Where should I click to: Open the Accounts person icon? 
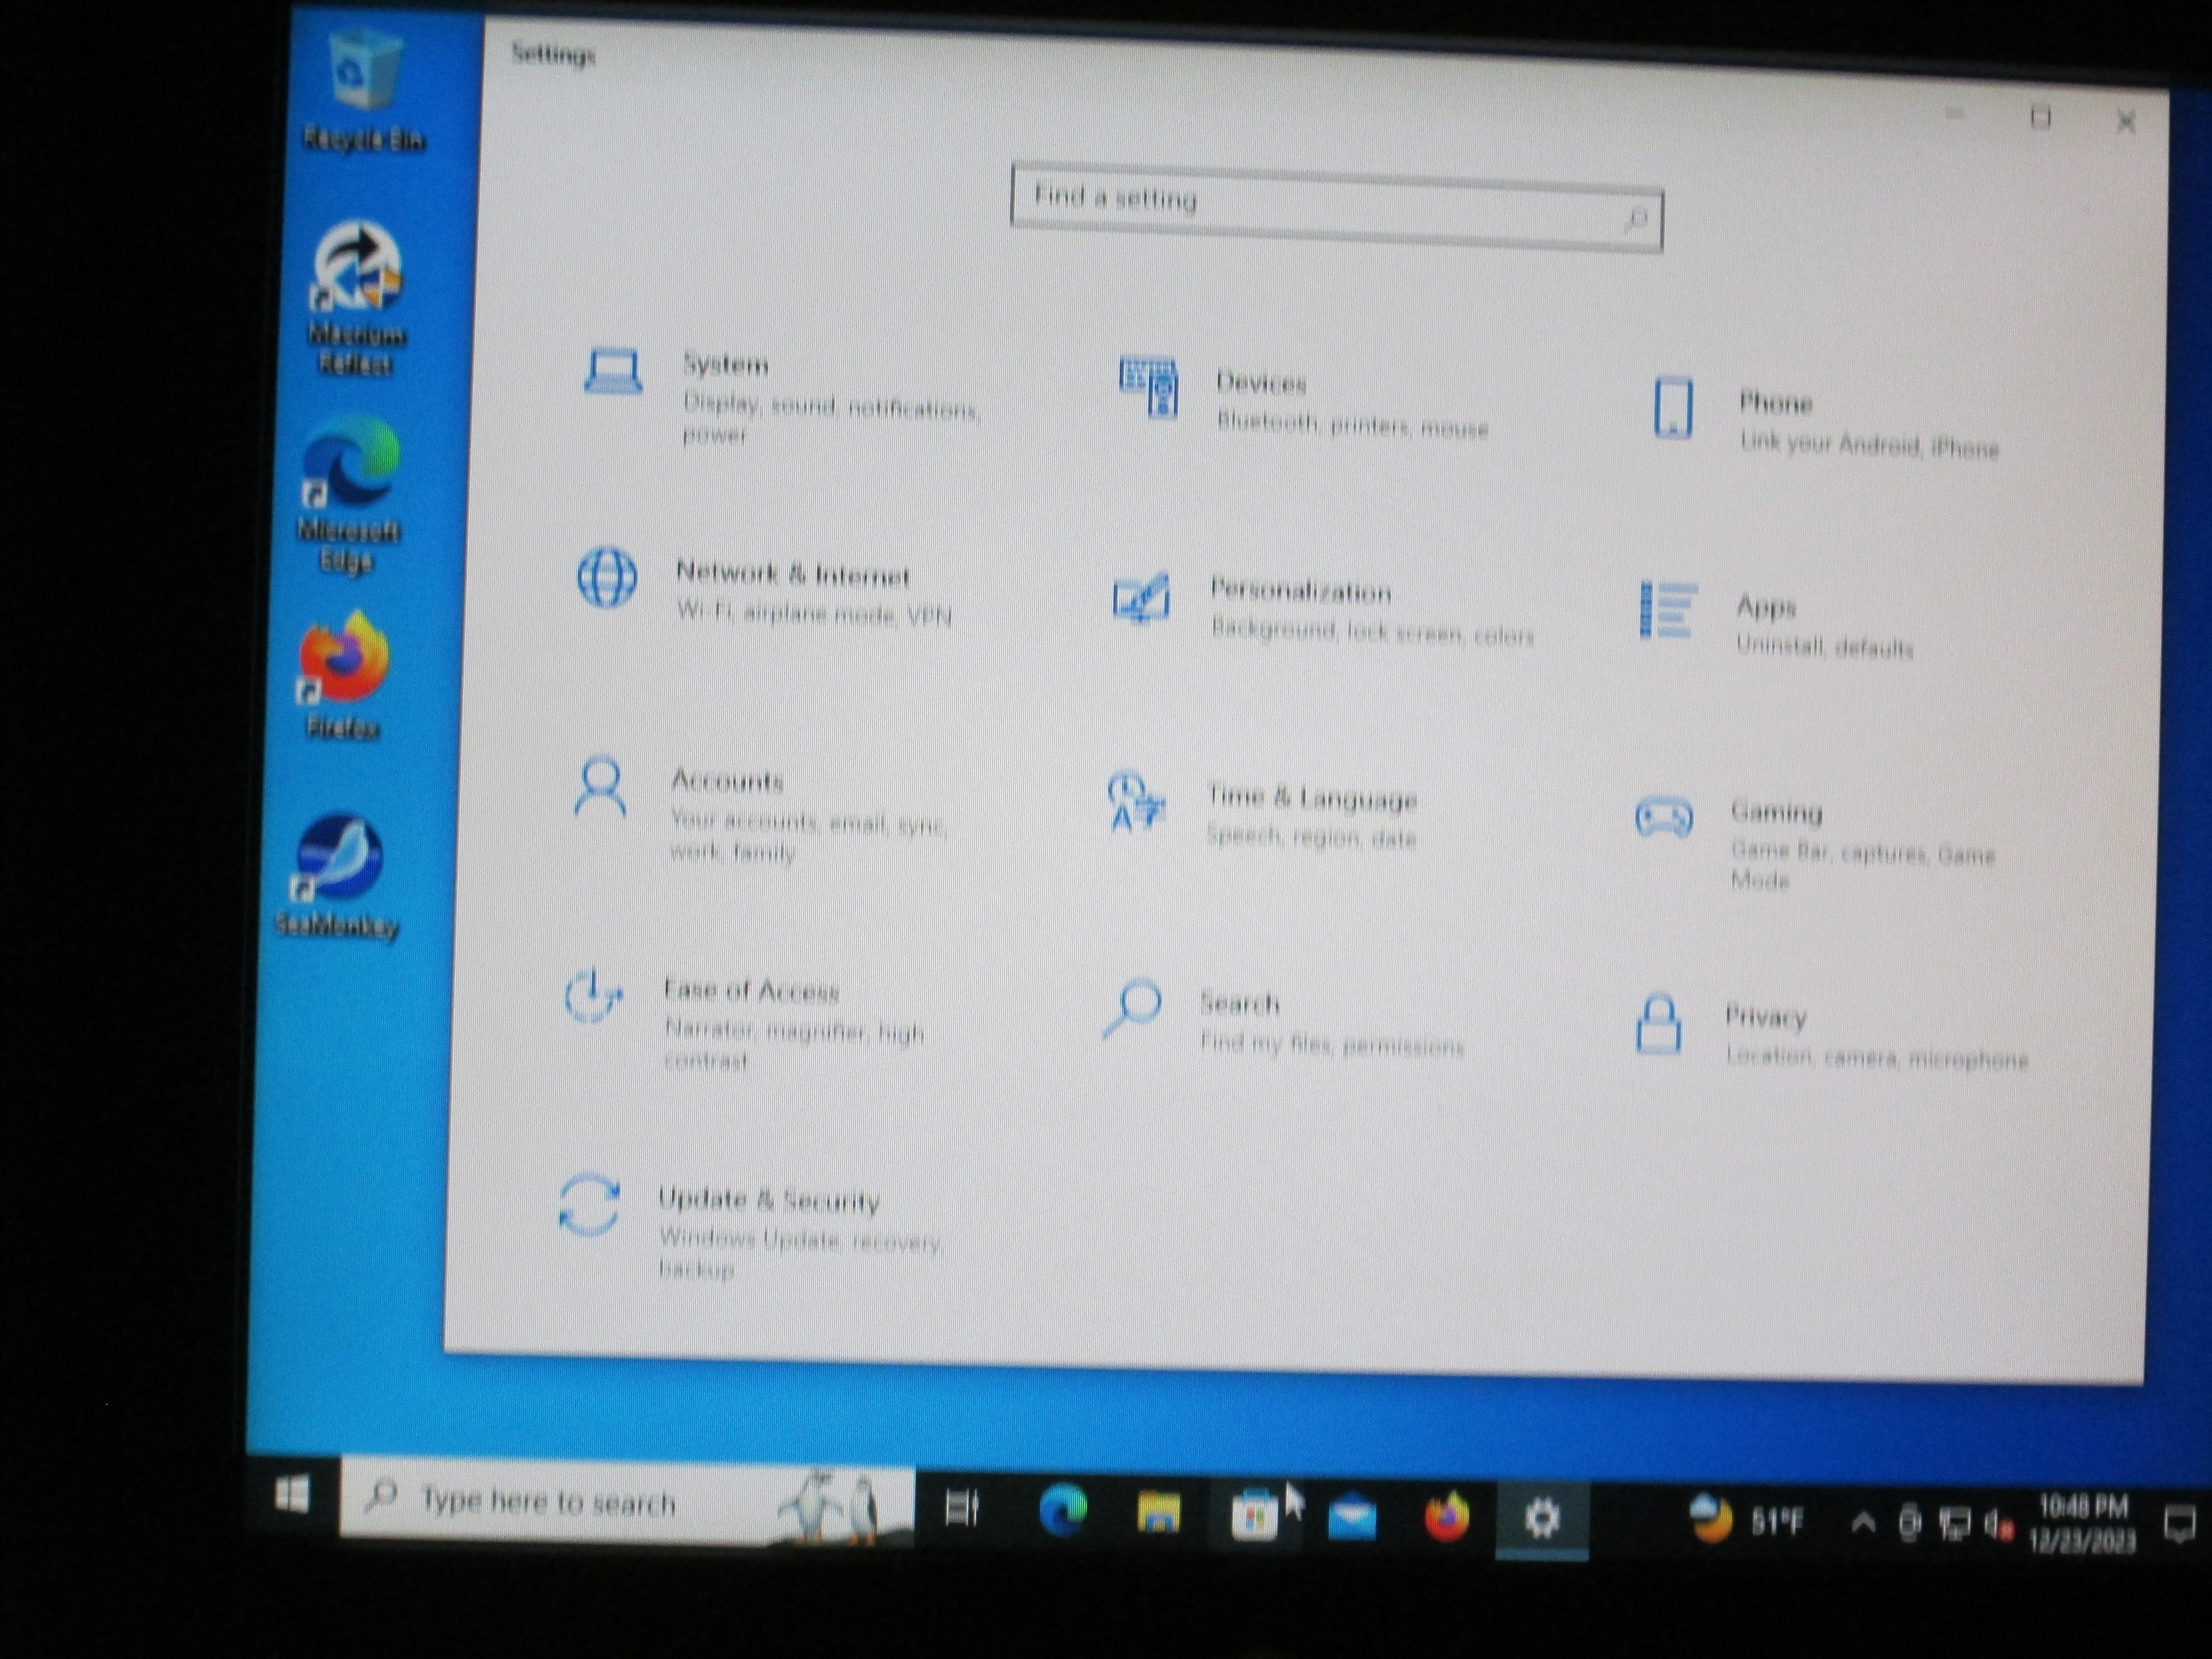pyautogui.click(x=600, y=787)
